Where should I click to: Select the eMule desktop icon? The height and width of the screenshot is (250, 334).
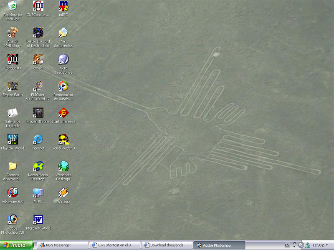pyautogui.click(x=38, y=60)
